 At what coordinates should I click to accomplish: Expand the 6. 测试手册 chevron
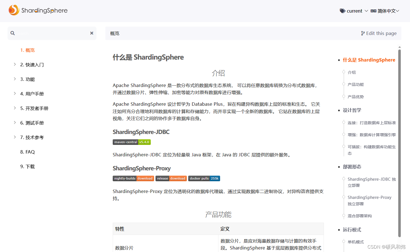pyautogui.click(x=15, y=123)
